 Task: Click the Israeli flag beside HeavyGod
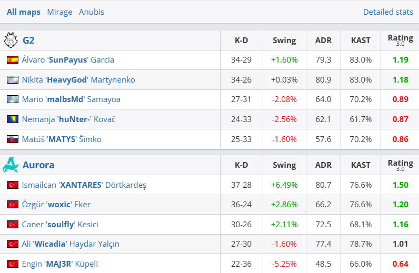[12, 80]
